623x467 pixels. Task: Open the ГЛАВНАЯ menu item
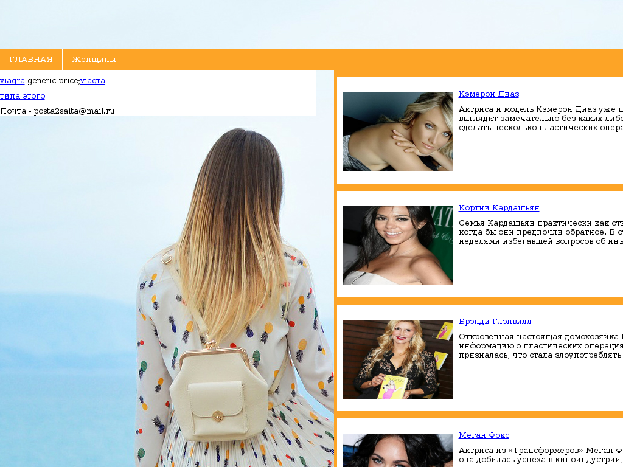click(31, 60)
